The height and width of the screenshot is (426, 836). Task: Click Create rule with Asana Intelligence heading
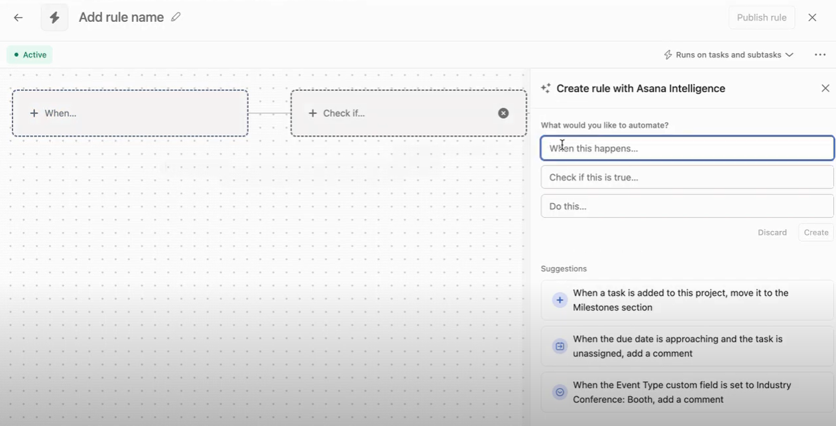[640, 88]
